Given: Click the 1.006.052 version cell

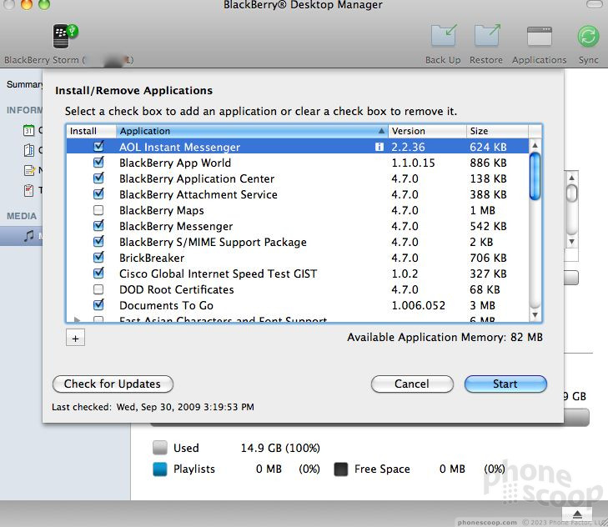Looking at the screenshot, I should (419, 305).
